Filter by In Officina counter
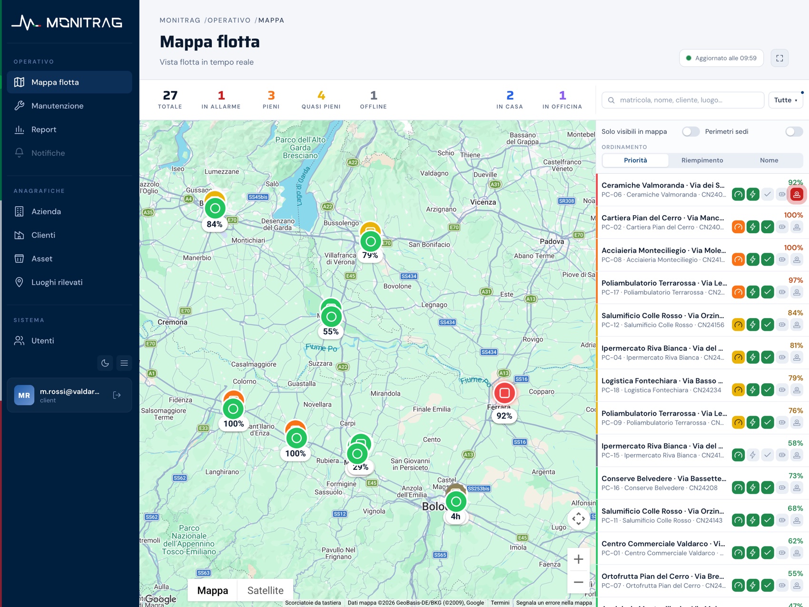809x607 pixels. [562, 100]
